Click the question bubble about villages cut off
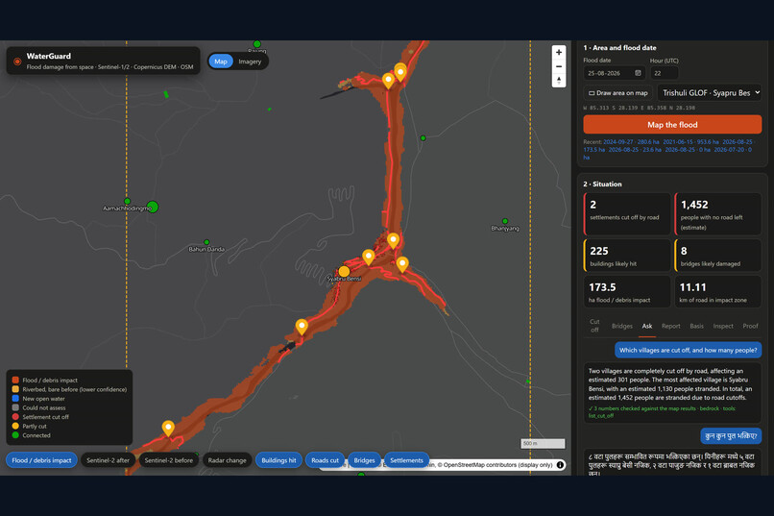 689,350
